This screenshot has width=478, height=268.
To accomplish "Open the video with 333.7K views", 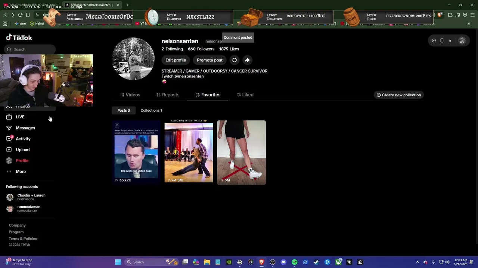I will [136, 152].
